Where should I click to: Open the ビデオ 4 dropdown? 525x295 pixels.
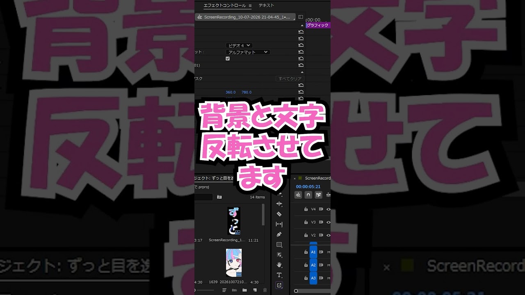pyautogui.click(x=239, y=45)
